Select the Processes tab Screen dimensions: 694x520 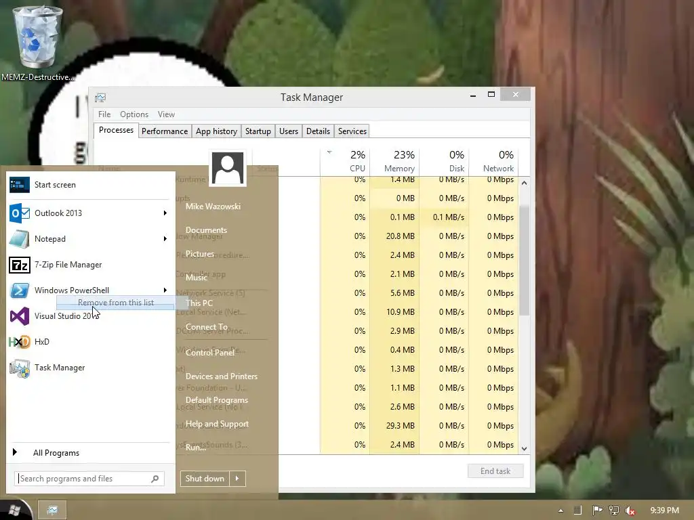click(x=116, y=130)
